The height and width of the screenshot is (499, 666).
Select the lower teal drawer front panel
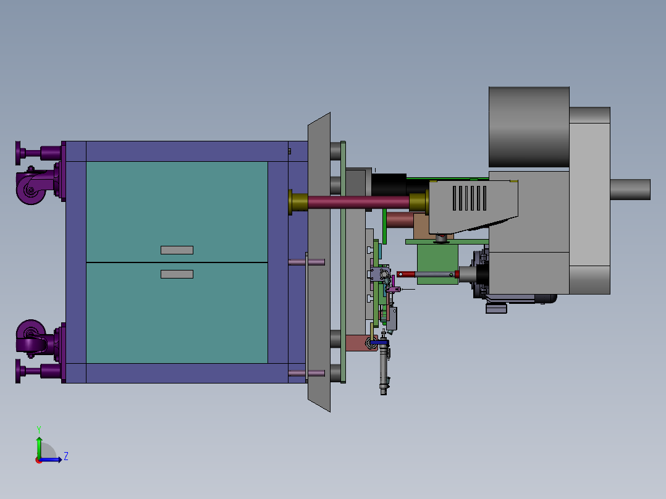[x=177, y=313]
